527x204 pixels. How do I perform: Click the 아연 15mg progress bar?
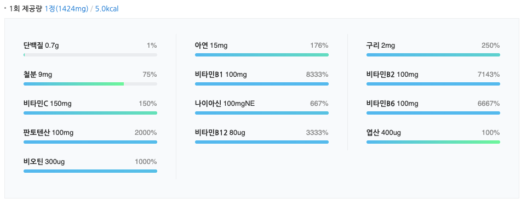point(262,54)
